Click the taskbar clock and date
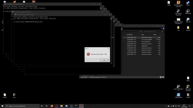This screenshot has width=193, height=108. 184,106
